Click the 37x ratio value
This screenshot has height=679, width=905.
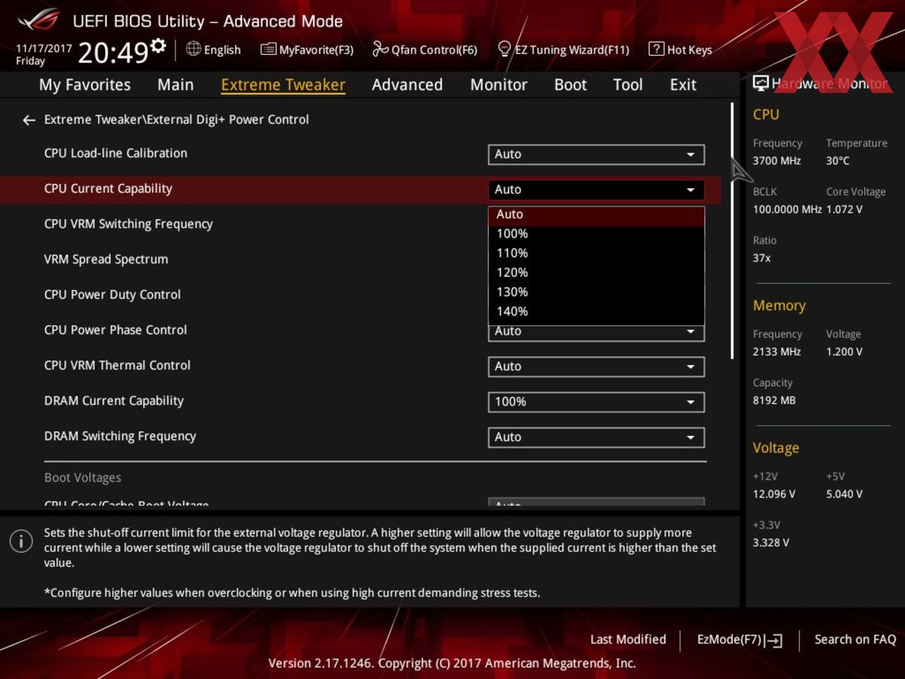click(x=762, y=258)
